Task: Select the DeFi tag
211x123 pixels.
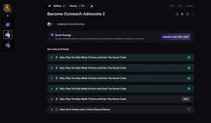Action: [172, 6]
